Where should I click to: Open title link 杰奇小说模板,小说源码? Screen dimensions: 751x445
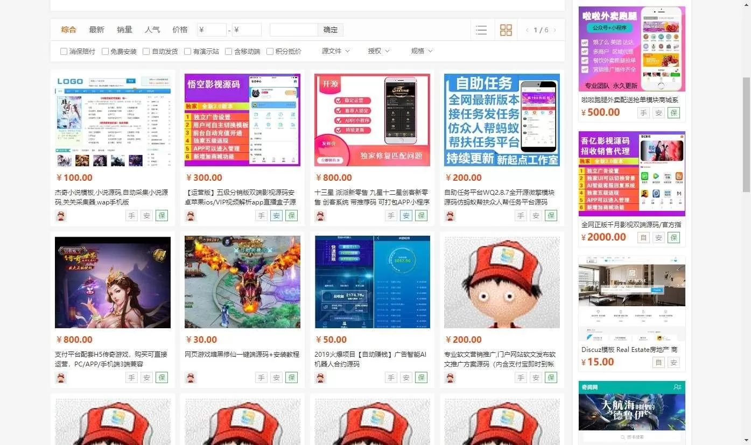coord(111,197)
